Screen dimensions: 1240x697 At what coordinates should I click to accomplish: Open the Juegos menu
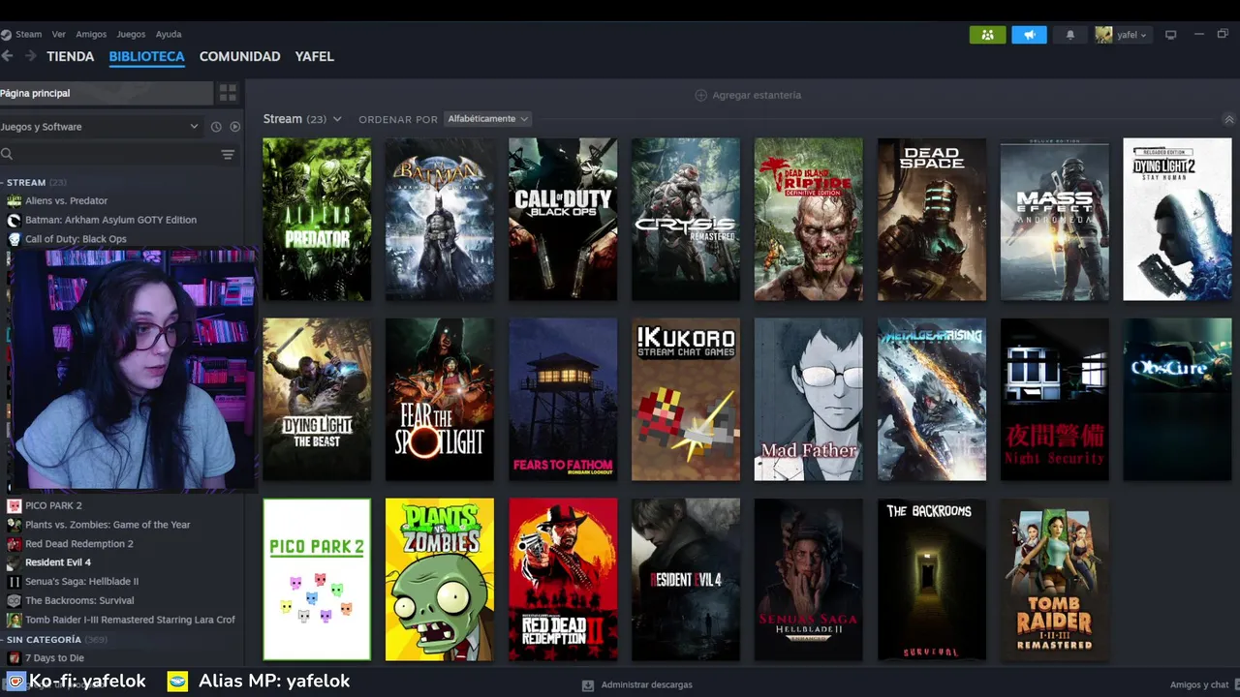(131, 34)
